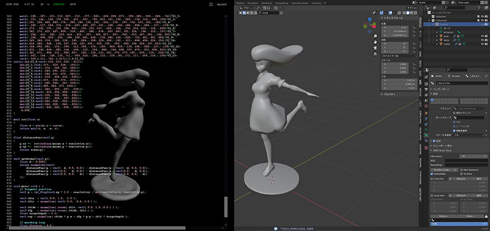Image resolution: width=490 pixels, height=231 pixels.
Task: Open the Bone Constraints properties tab icon
Action: [x=426, y=140]
